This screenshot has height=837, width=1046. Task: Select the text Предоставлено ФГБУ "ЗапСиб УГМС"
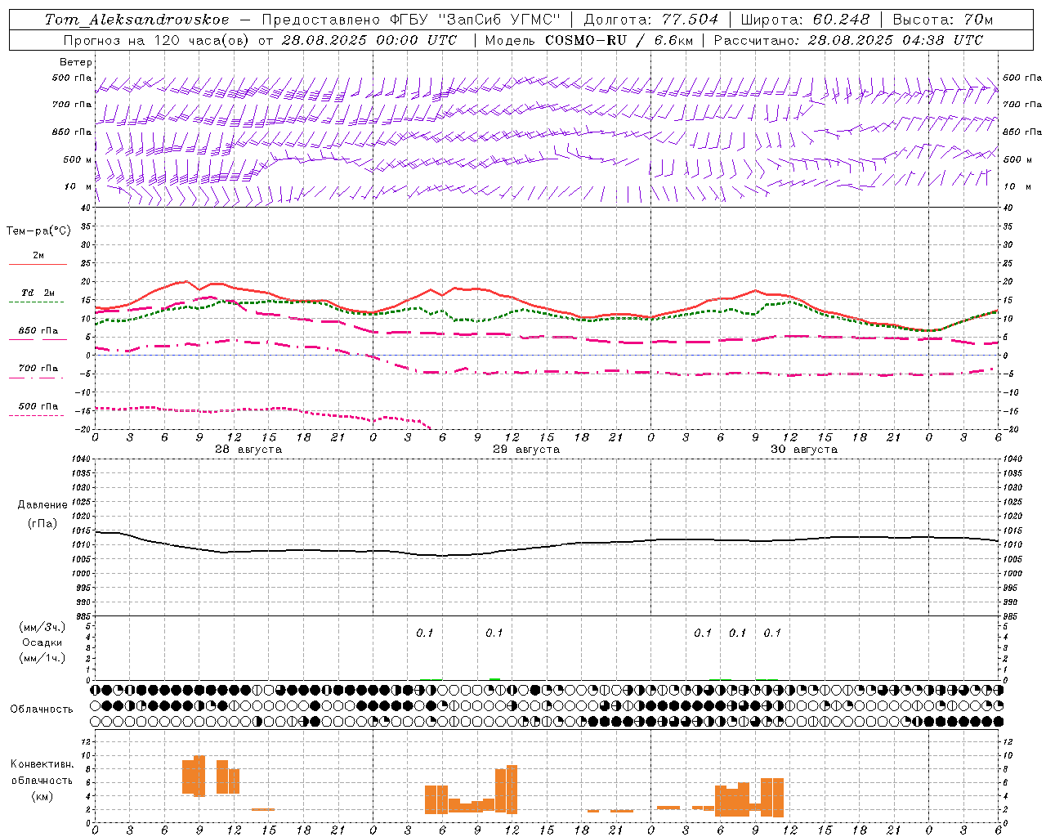tap(411, 20)
